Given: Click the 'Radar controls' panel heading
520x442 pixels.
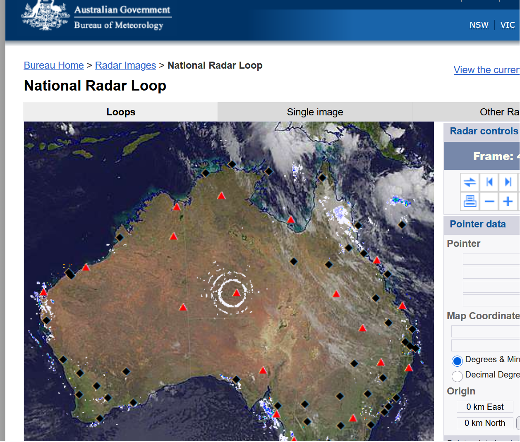Looking at the screenshot, I should click(484, 131).
